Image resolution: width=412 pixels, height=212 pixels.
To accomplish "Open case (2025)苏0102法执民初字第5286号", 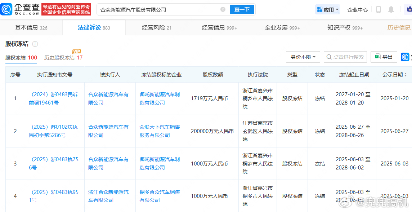I will point(53,131).
